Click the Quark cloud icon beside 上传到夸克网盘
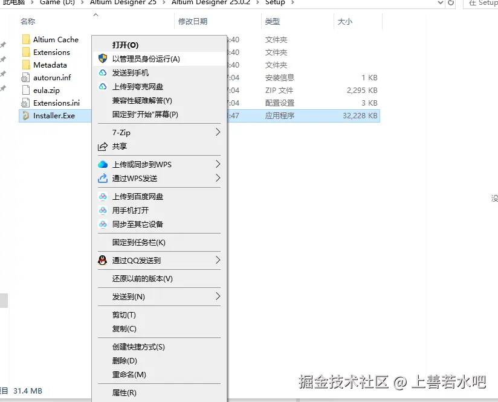The image size is (498, 402). coord(103,86)
